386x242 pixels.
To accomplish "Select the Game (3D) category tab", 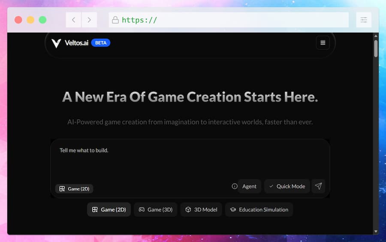I will pos(155,209).
